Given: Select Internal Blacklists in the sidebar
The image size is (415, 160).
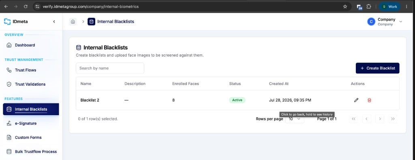Looking at the screenshot, I should [x=31, y=109].
